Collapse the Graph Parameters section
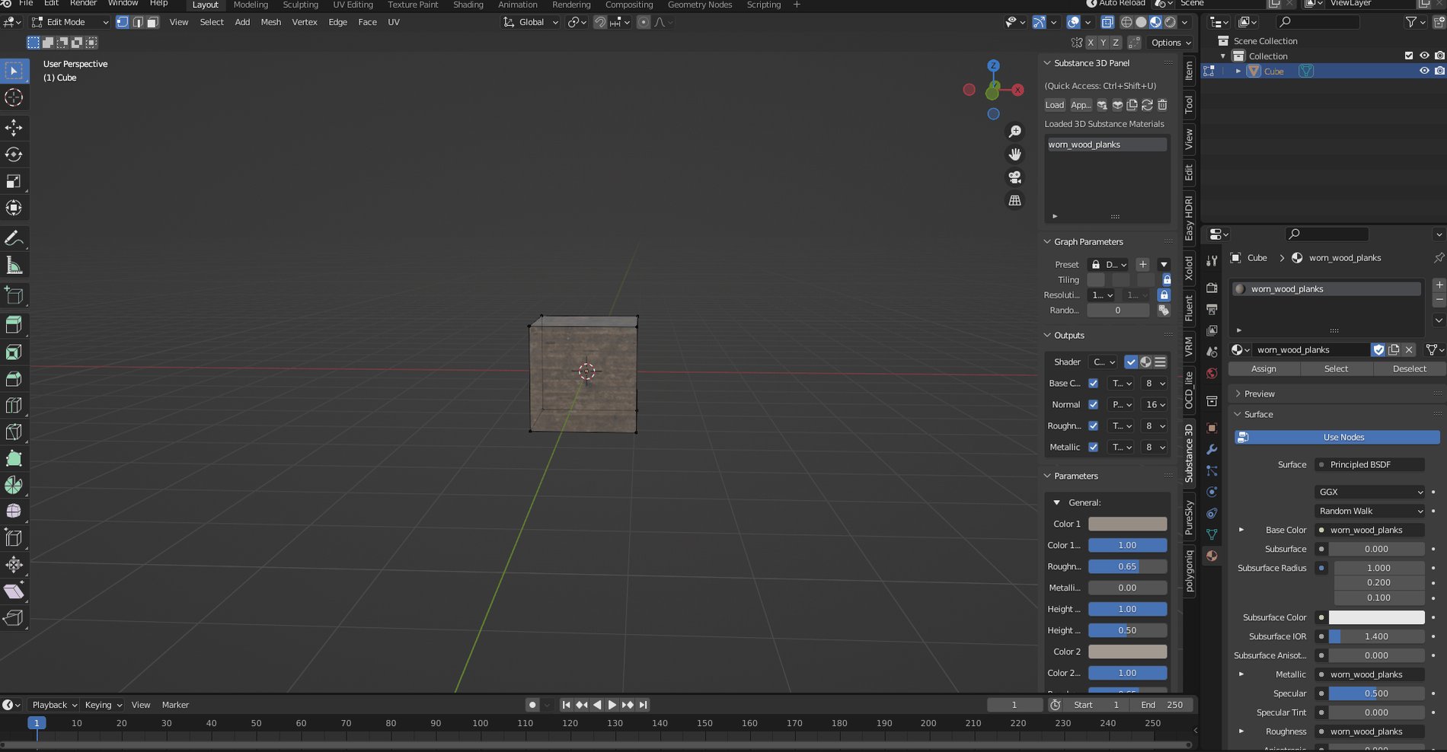Viewport: 1447px width, 752px height. click(x=1046, y=241)
